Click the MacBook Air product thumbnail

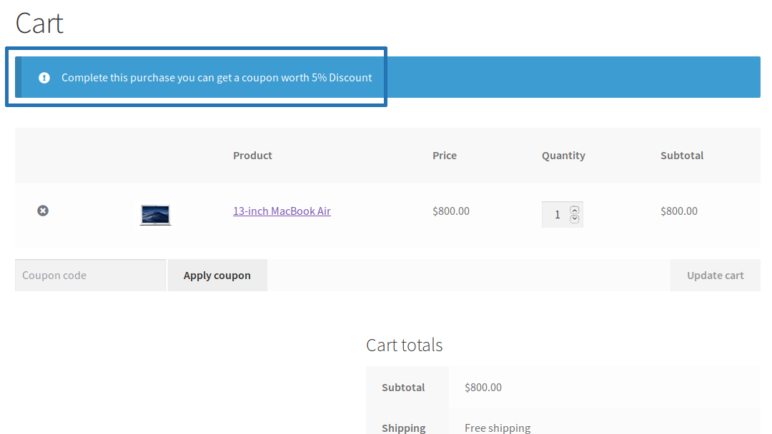[155, 214]
